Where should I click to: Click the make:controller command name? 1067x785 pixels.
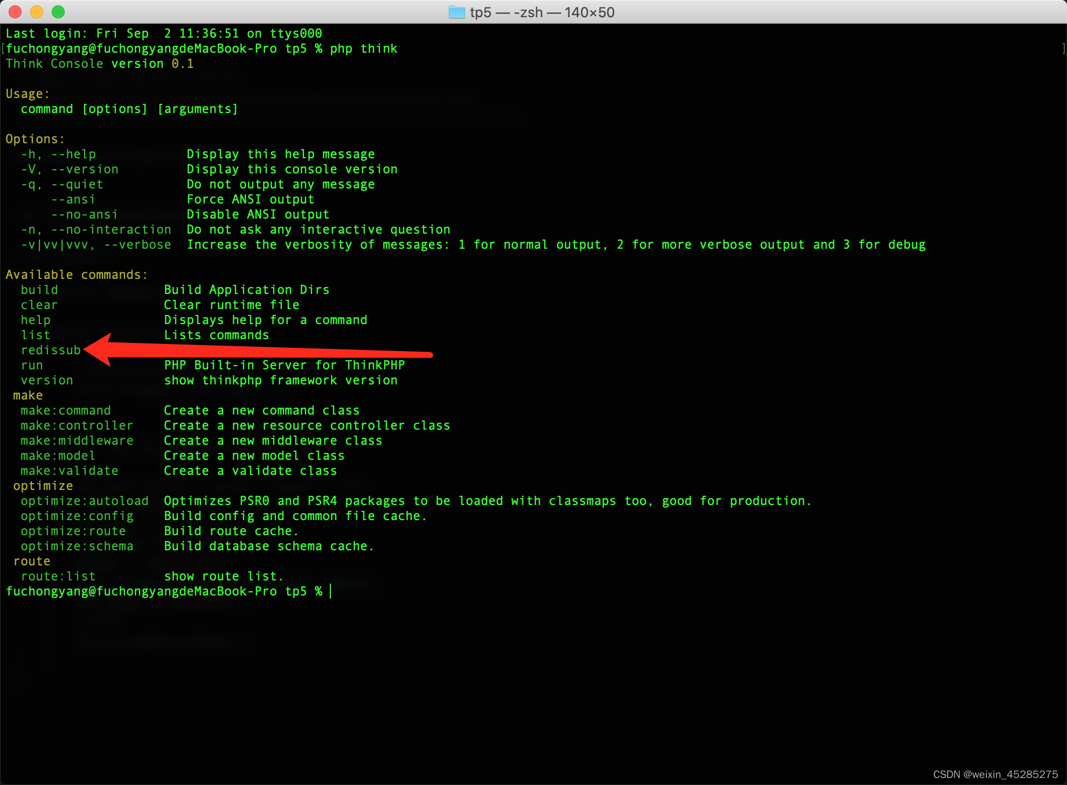(77, 425)
